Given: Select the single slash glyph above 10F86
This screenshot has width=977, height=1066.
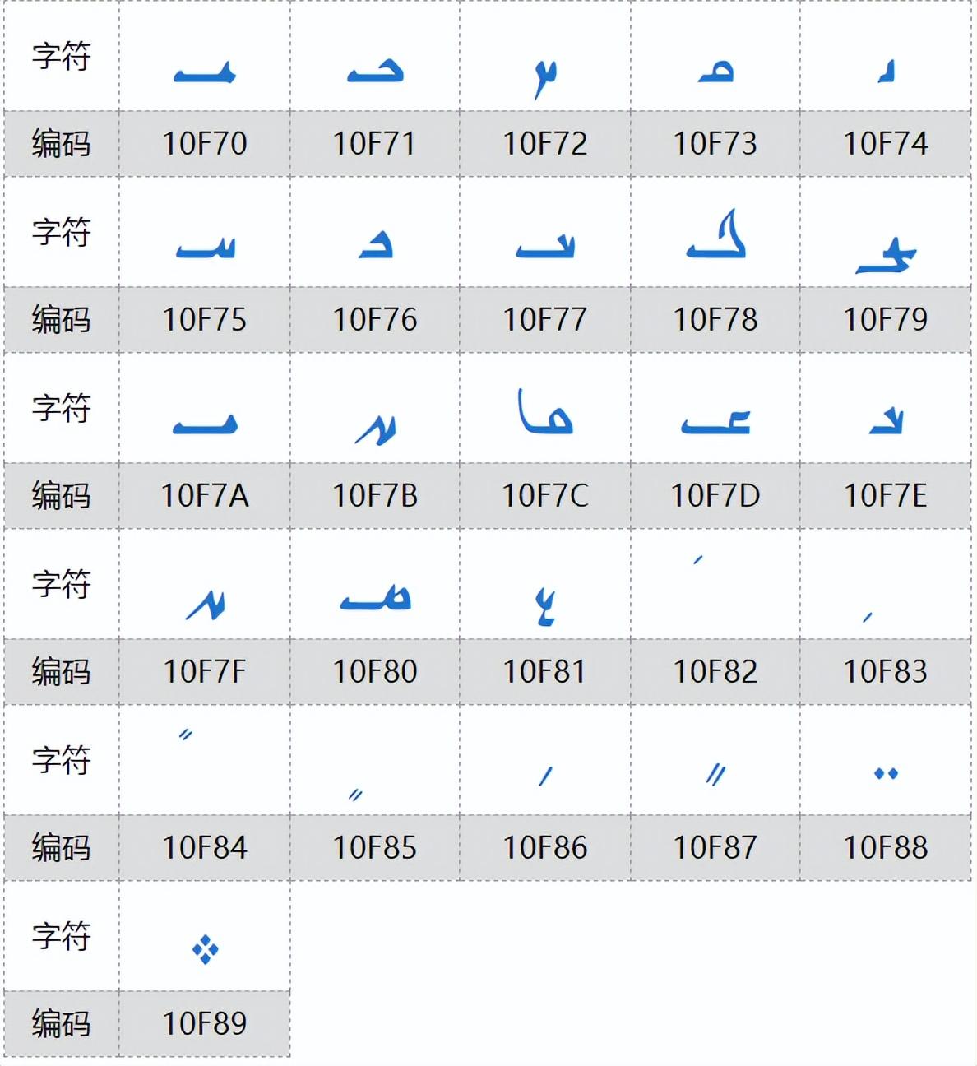Looking at the screenshot, I should tap(545, 775).
